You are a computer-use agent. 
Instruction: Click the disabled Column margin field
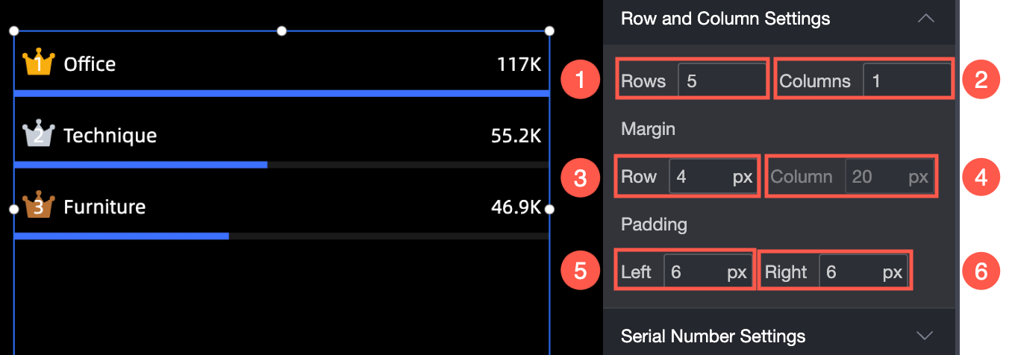(x=889, y=177)
